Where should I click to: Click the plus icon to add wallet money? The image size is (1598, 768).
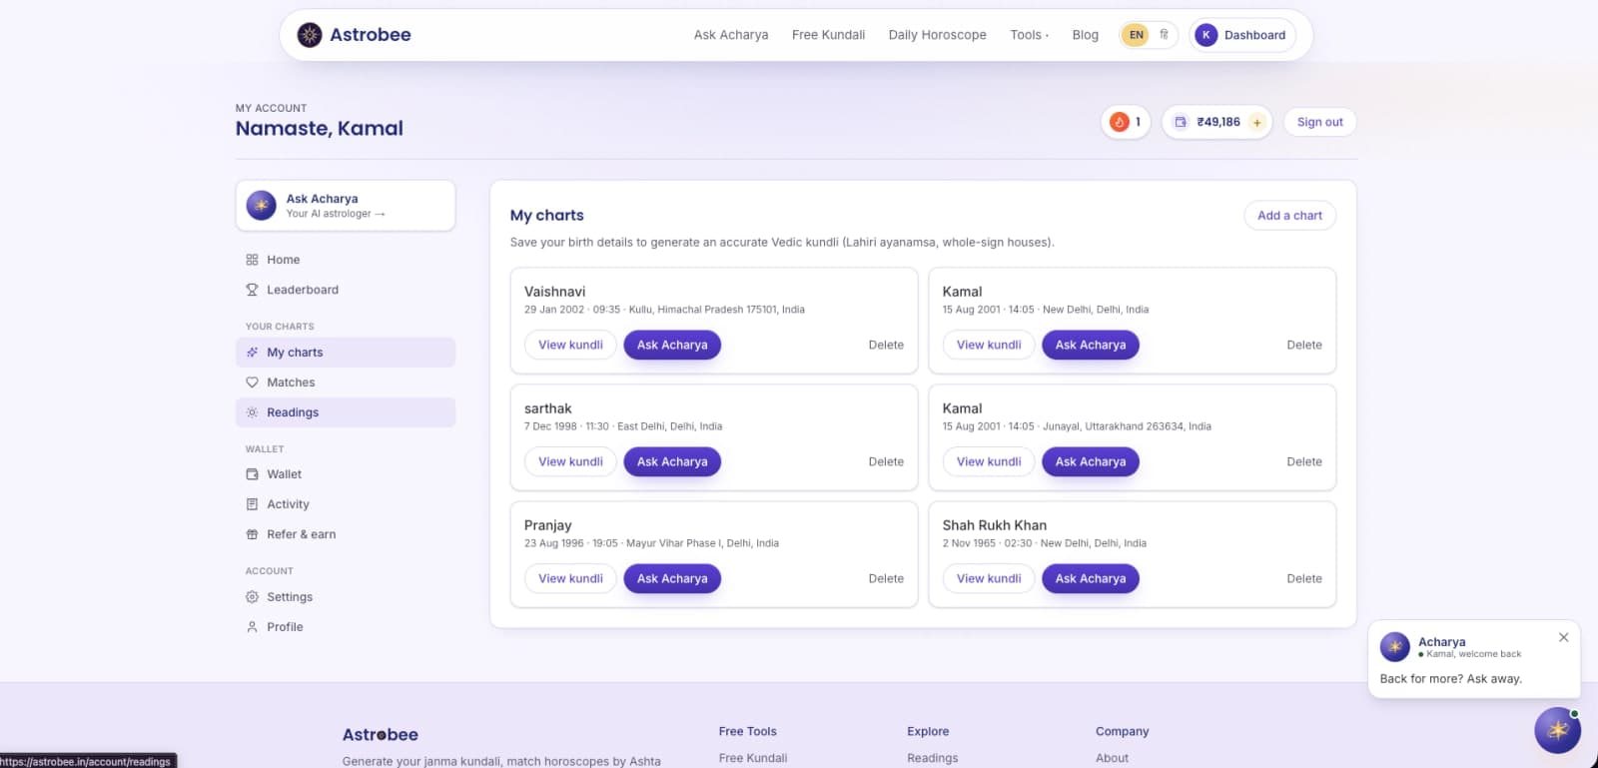(x=1257, y=123)
